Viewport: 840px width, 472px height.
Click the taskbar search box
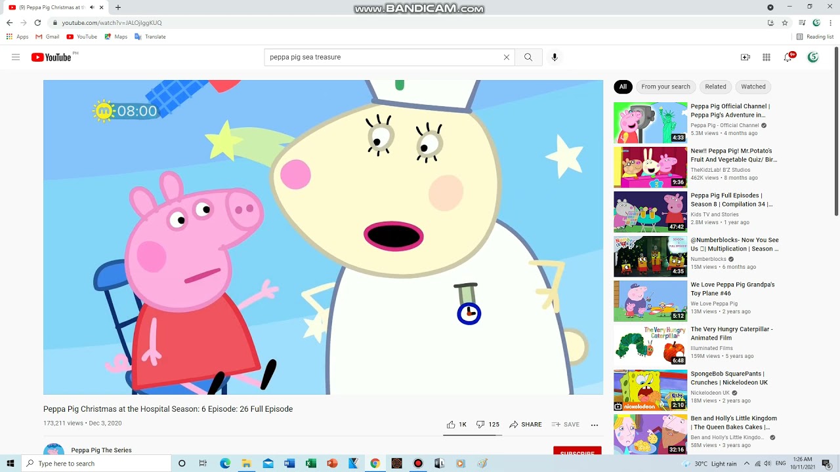[x=96, y=463]
